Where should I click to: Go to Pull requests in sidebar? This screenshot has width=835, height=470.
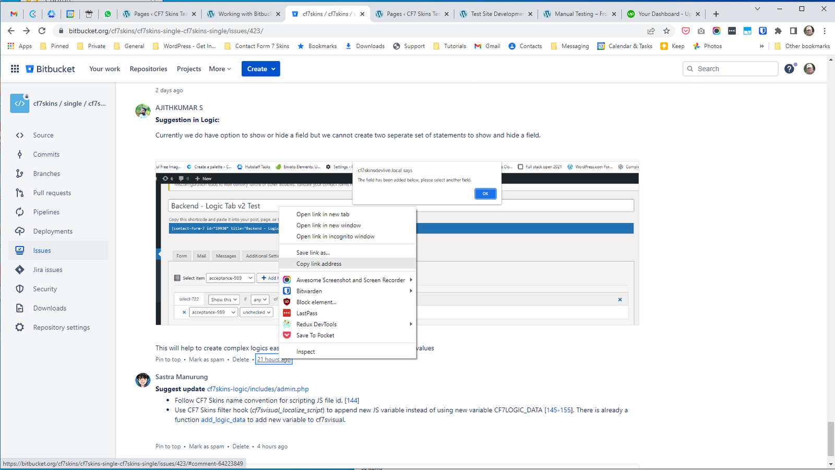tap(52, 193)
